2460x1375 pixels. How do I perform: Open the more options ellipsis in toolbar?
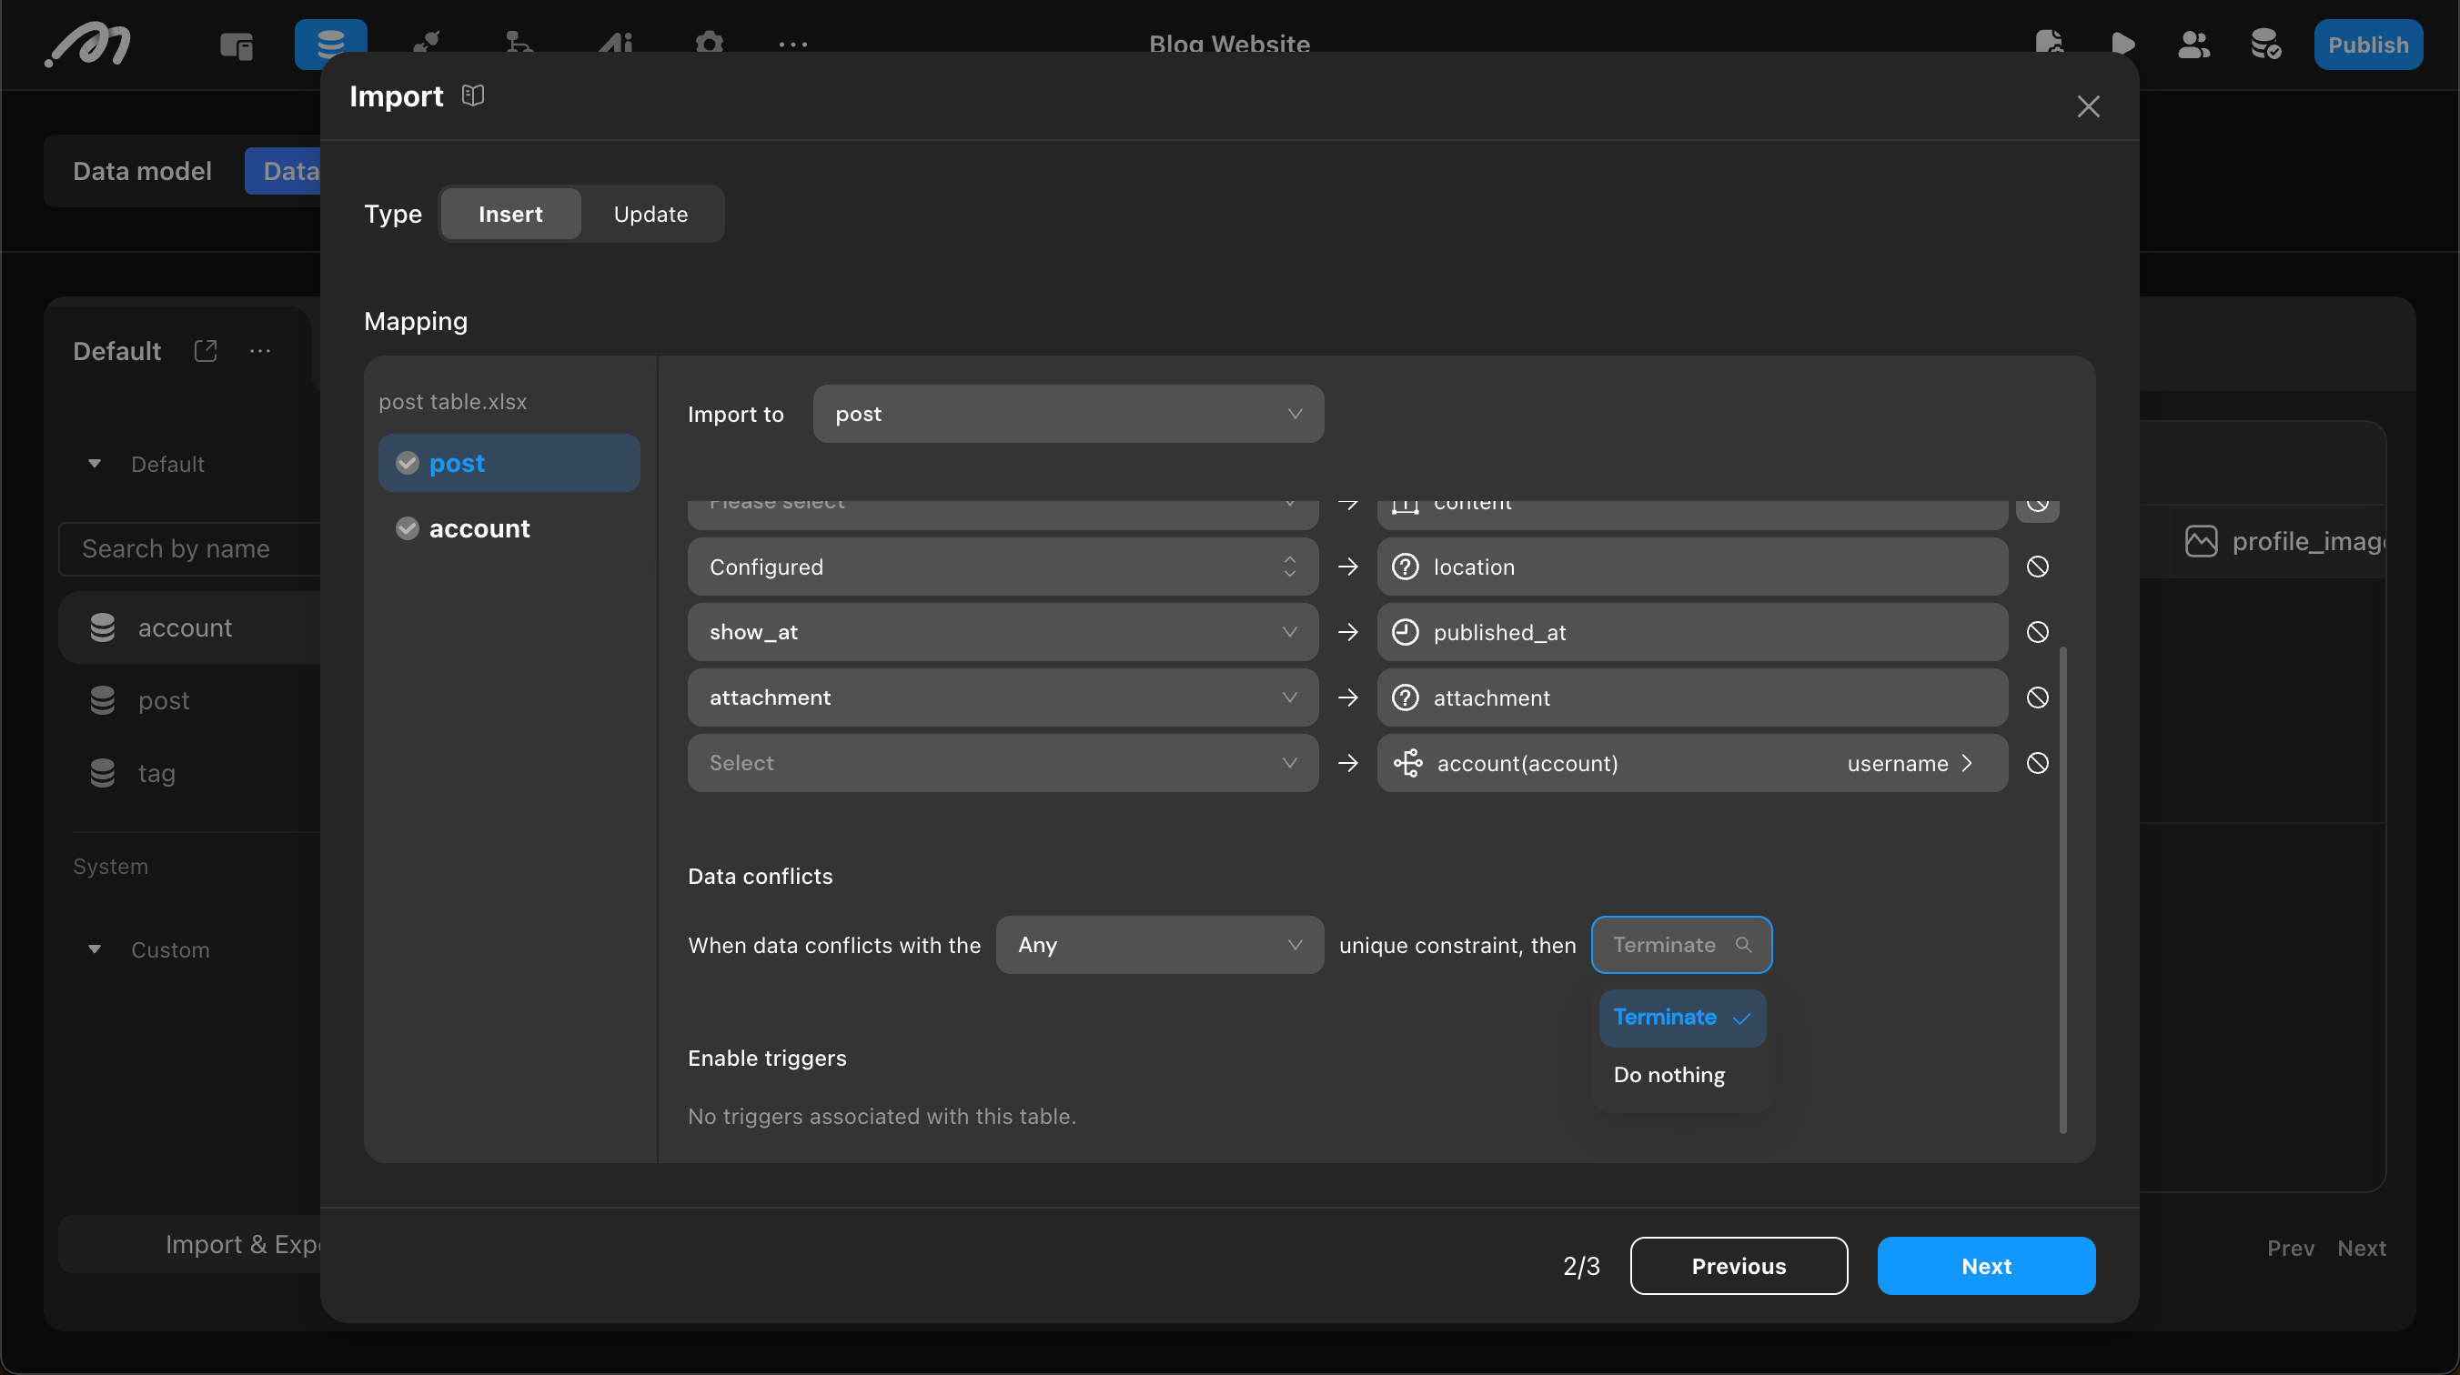tap(792, 44)
